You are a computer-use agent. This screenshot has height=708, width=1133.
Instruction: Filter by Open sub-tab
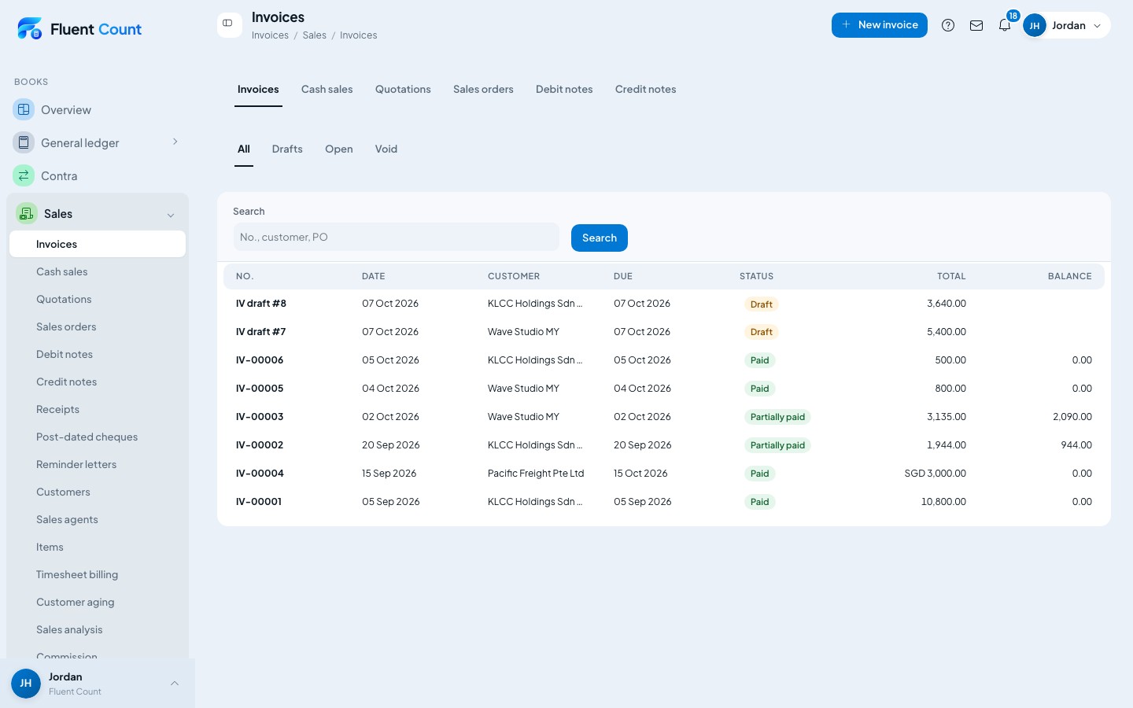pyautogui.click(x=338, y=149)
